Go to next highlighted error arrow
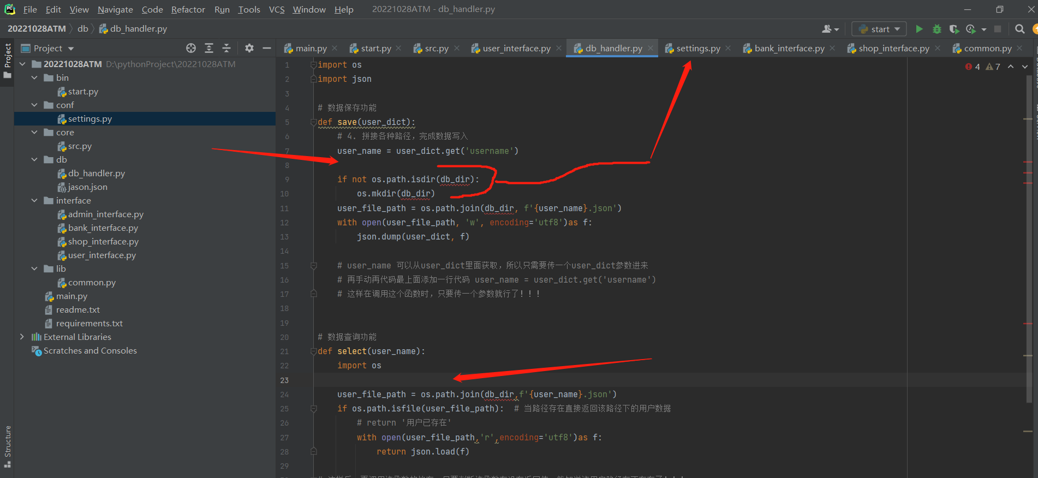The image size is (1038, 478). 1025,67
